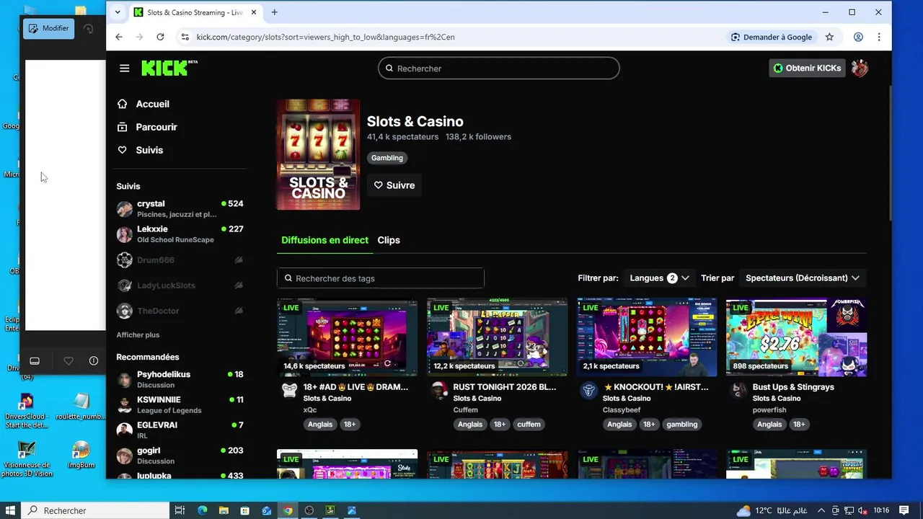Close the Slots & Casino Streaming tab

tap(254, 12)
